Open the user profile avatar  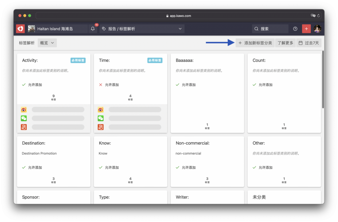pyautogui.click(x=317, y=29)
